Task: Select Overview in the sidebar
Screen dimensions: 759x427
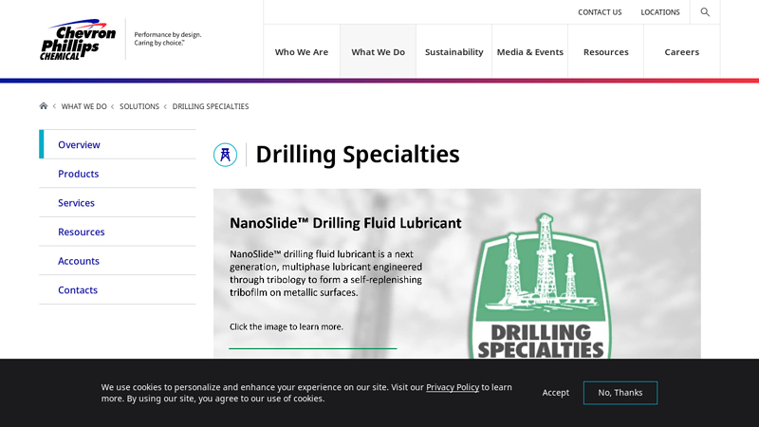Action: [117, 144]
